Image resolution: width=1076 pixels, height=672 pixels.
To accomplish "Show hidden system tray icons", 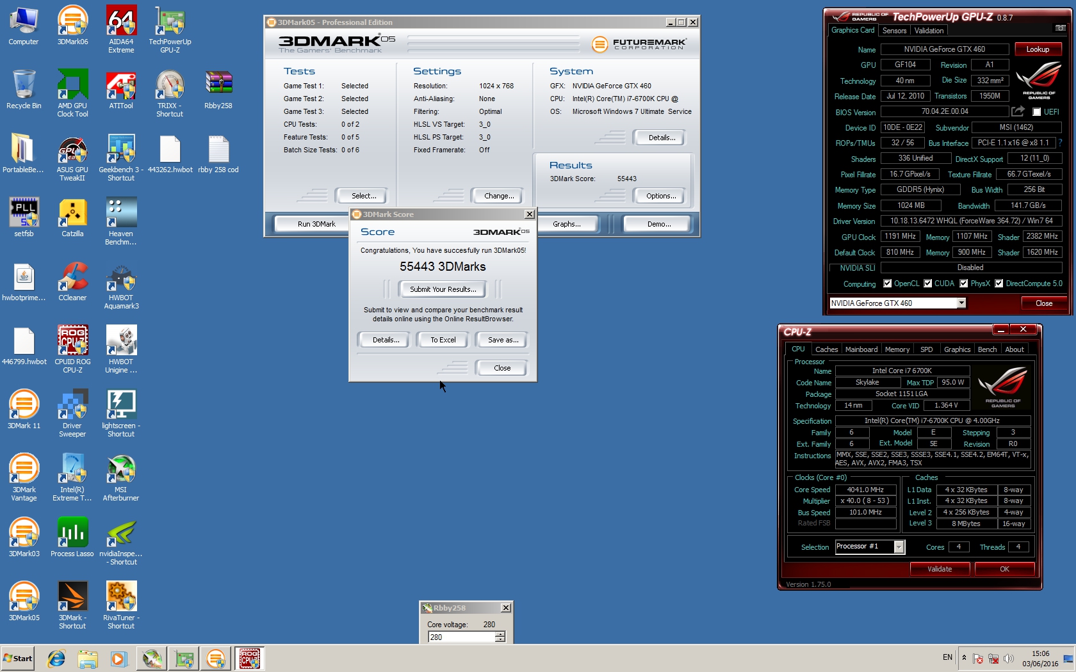I will click(x=964, y=657).
